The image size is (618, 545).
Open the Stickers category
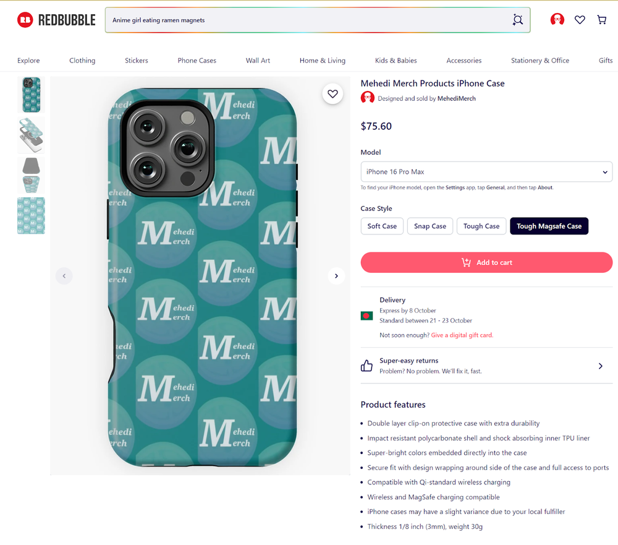pos(136,60)
